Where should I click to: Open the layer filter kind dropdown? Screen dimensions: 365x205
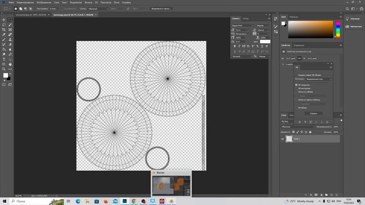pos(288,121)
